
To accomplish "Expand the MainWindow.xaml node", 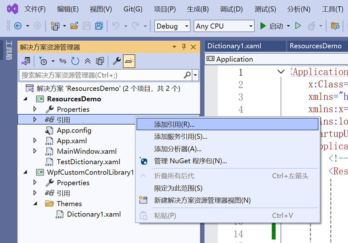I will [x=35, y=151].
